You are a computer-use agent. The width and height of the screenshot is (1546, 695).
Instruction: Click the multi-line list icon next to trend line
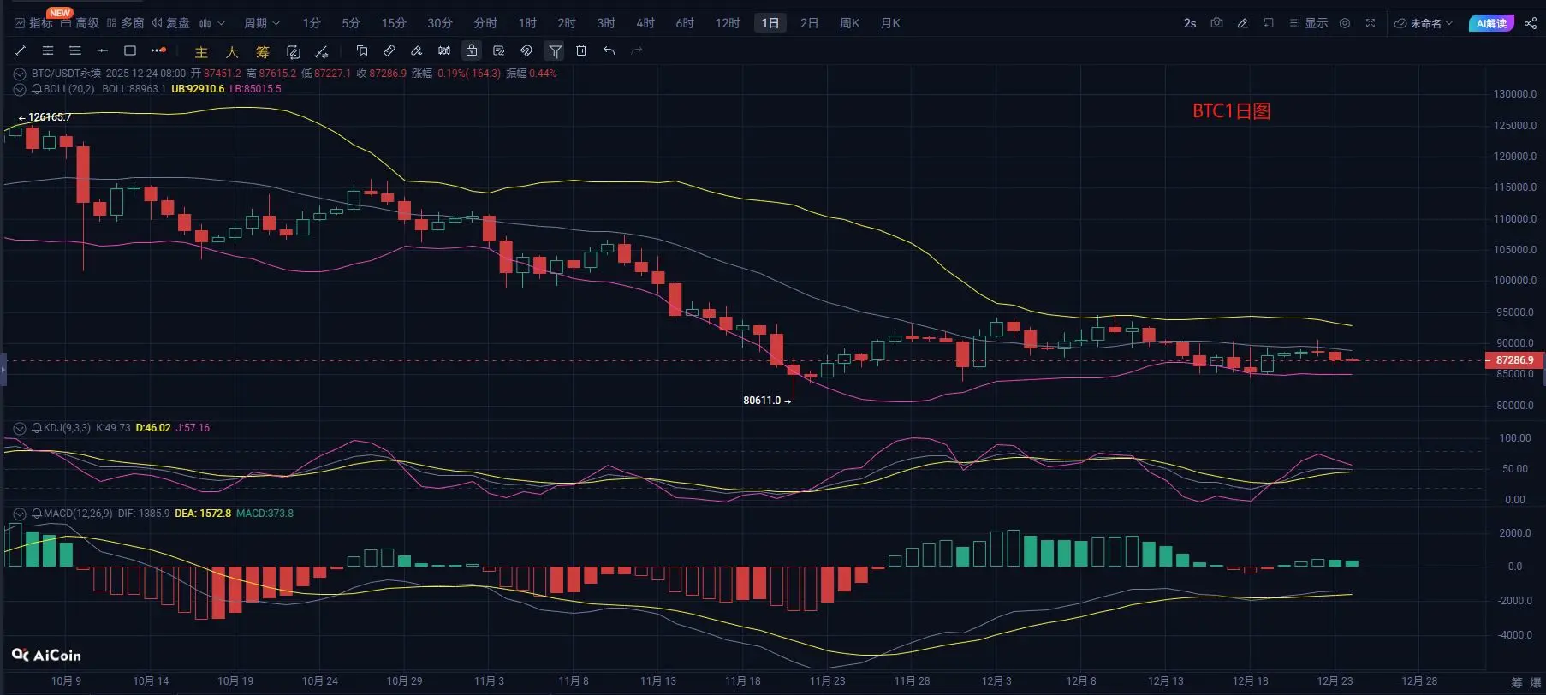point(48,51)
